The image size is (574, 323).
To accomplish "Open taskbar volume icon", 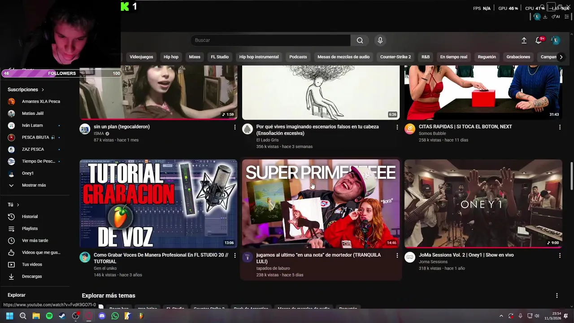I will tap(536, 316).
